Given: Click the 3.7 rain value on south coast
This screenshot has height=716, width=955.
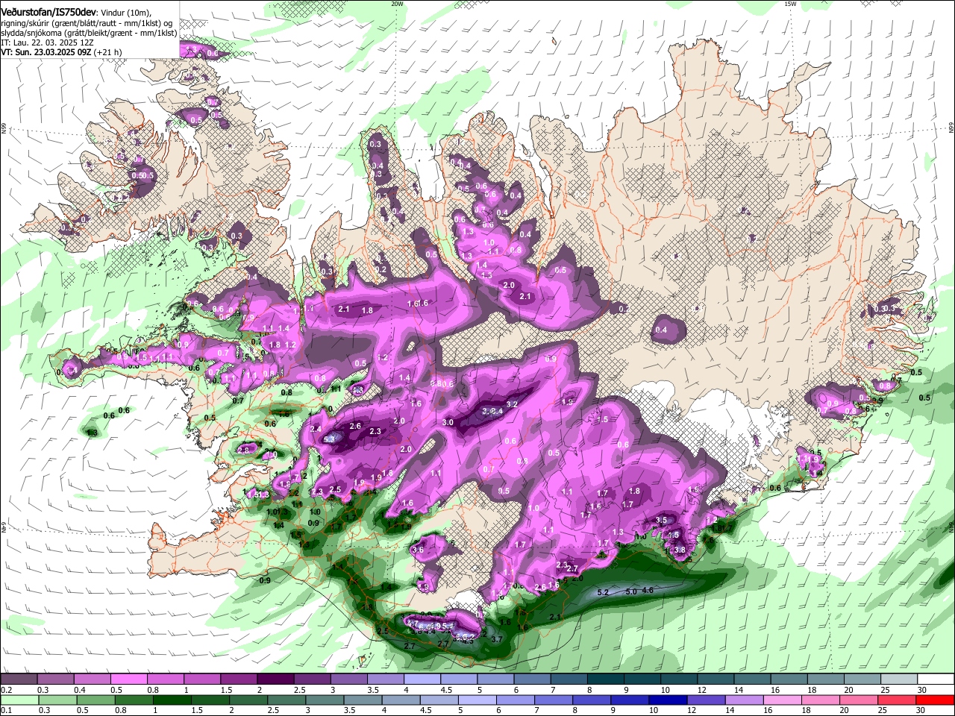Looking at the screenshot, I should click(x=498, y=639).
